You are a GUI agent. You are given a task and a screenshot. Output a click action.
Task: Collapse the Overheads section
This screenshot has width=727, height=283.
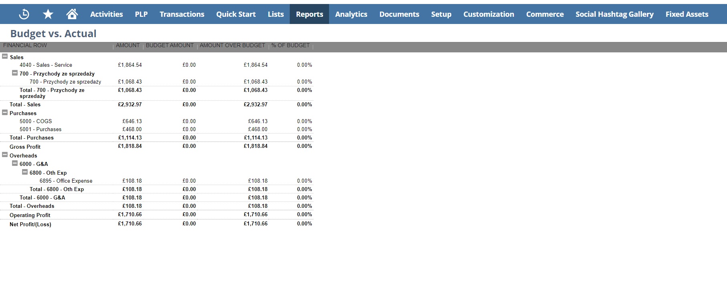coord(5,155)
